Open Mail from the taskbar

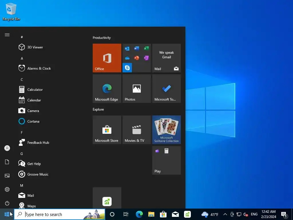(x=175, y=214)
